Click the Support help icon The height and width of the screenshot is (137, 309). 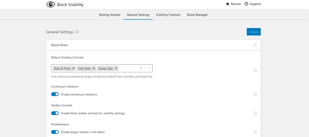(246, 4)
